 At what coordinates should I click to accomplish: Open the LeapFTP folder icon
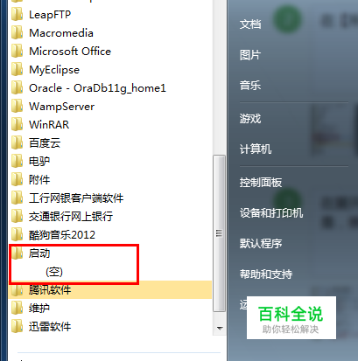pyautogui.click(x=17, y=15)
